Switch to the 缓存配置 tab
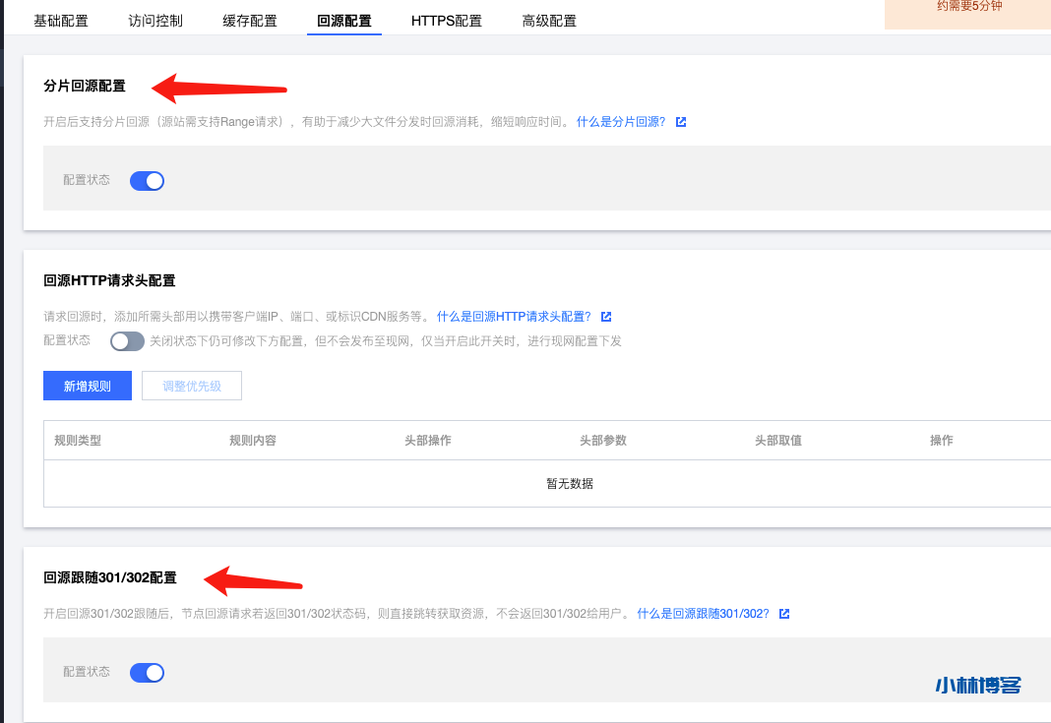 tap(250, 19)
